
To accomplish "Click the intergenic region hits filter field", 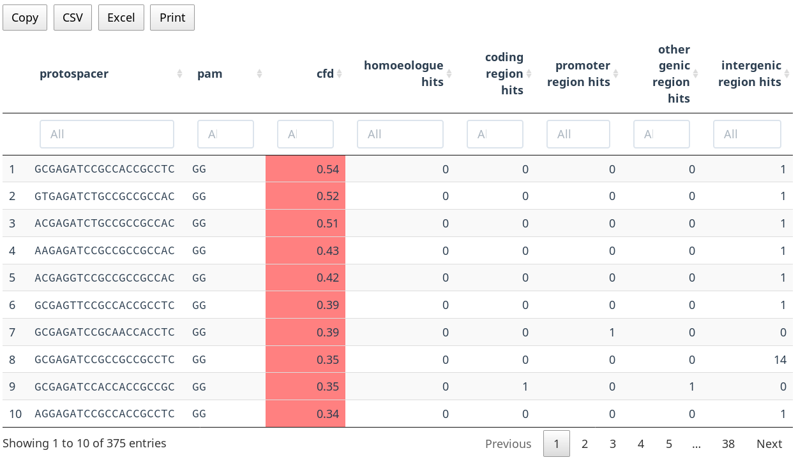I will coord(747,134).
